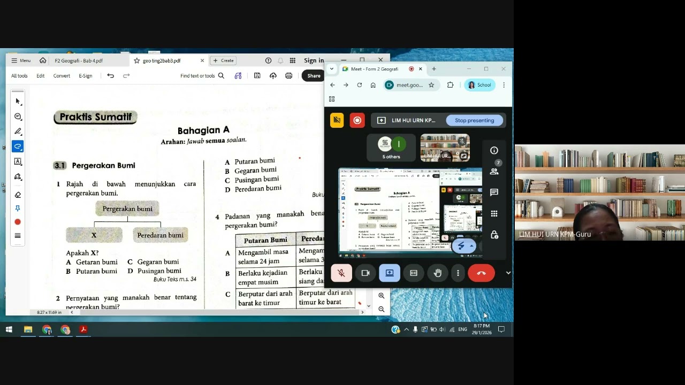Image resolution: width=685 pixels, height=385 pixels.
Task: Select the highlighter tool in Acrobat sidebar
Action: point(18,132)
